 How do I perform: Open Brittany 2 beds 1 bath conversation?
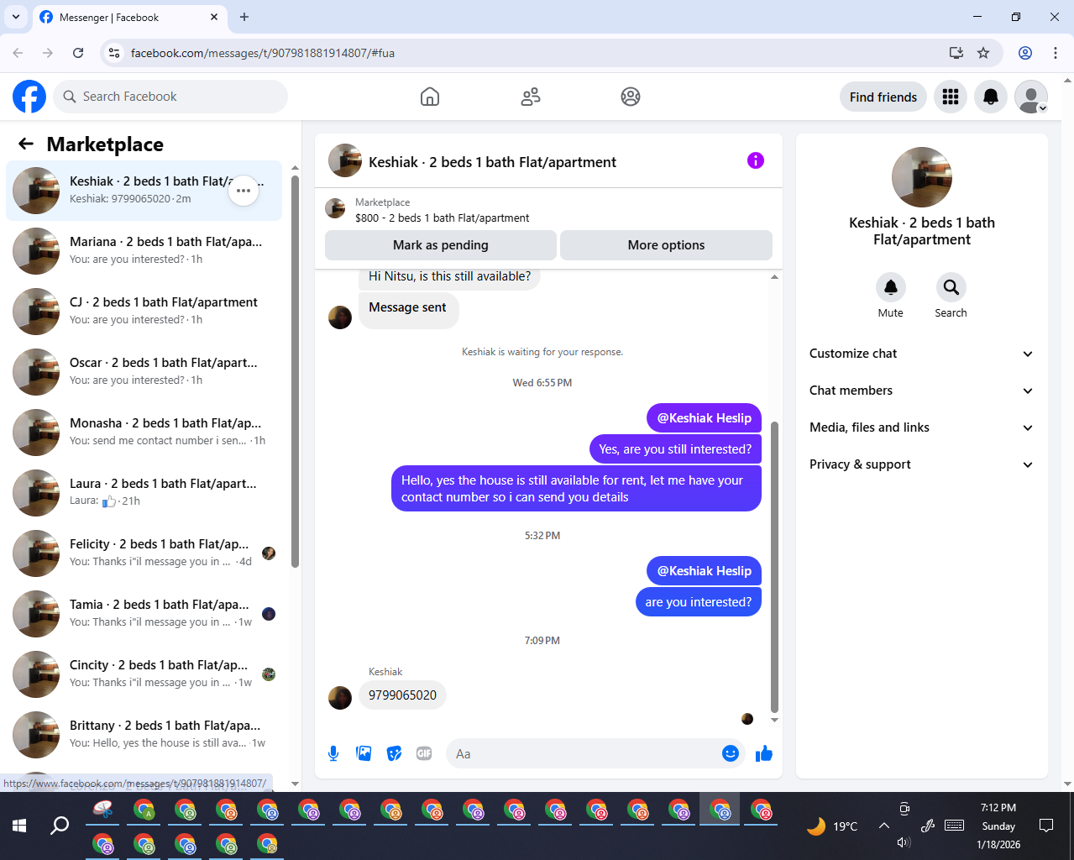click(144, 735)
